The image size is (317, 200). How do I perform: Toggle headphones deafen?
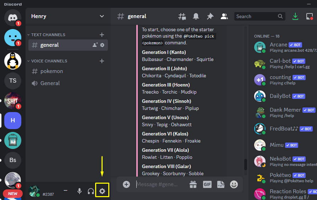(x=91, y=191)
